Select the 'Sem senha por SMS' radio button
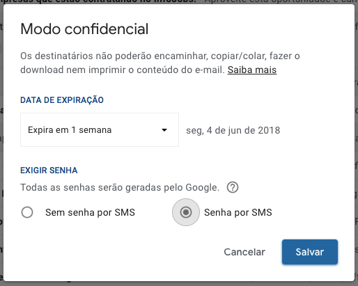The width and height of the screenshot is (358, 286). click(27, 212)
